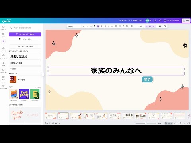Image resolution: width=191 pixels, height=143 pixels.
Task: Open letter and line spacing
Action: [x=123, y=26]
